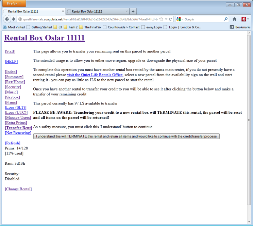Click the browser back arrow button
Viewport: 253px width, 226px height.
7,19
